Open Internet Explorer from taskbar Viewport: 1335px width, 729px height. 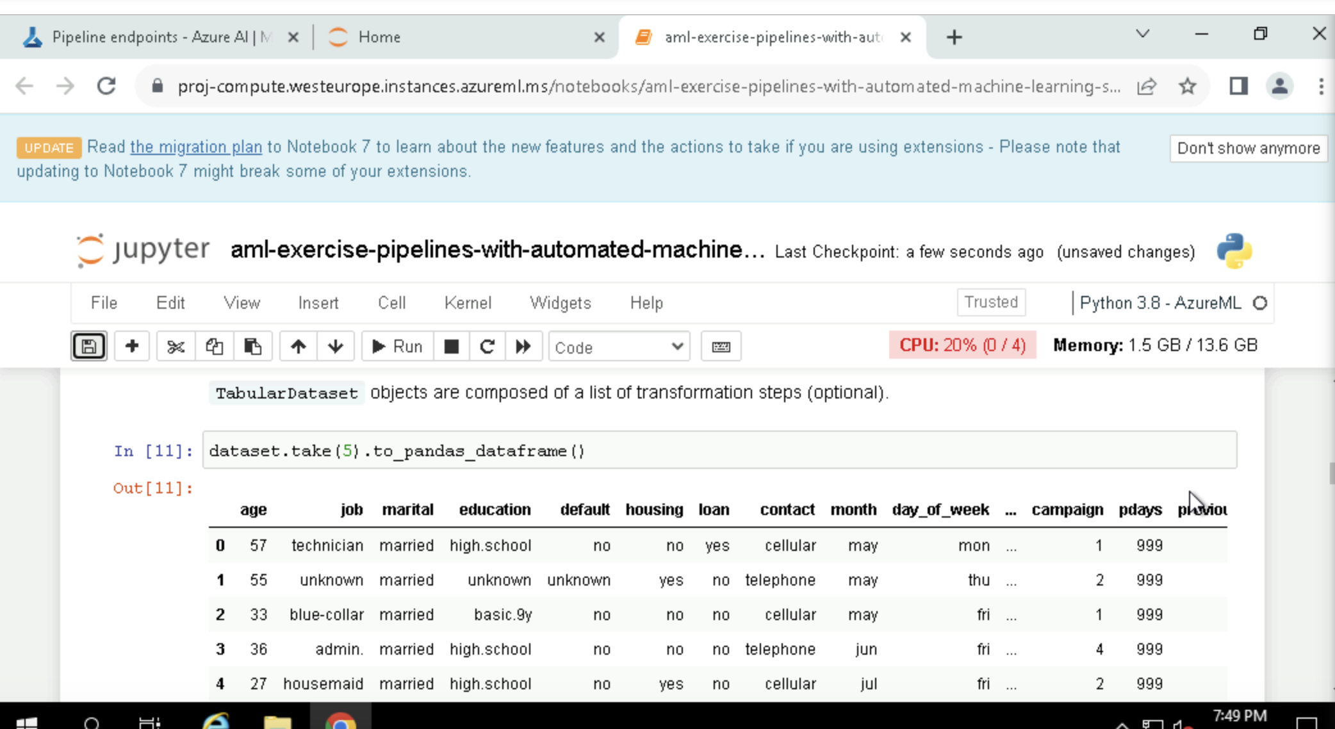(216, 721)
